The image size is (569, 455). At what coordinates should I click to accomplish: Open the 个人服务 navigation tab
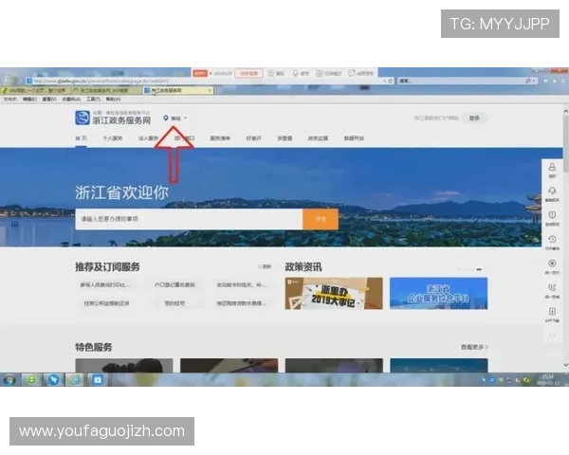pyautogui.click(x=113, y=138)
